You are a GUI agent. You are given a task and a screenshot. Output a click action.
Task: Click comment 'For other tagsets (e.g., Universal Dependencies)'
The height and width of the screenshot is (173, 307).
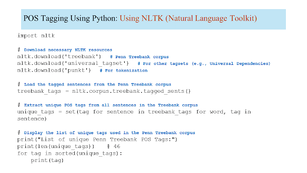point(206,63)
